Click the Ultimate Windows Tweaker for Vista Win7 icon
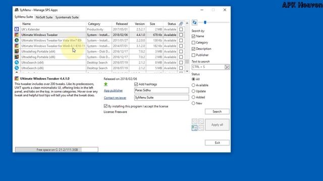The height and width of the screenshot is (181, 323). [17, 40]
